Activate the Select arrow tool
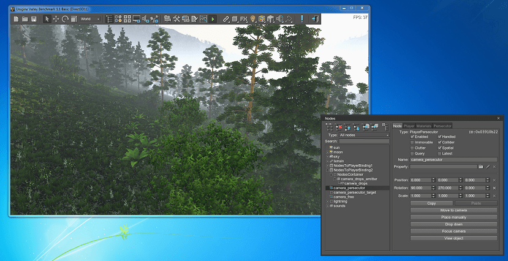 pos(47,19)
